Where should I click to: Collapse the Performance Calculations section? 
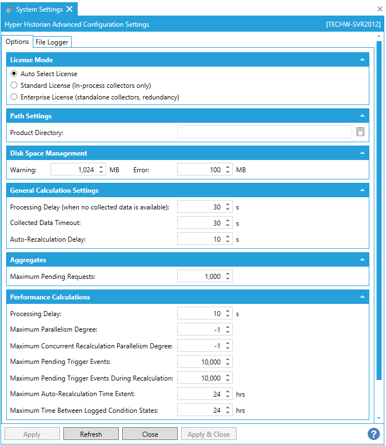point(362,297)
